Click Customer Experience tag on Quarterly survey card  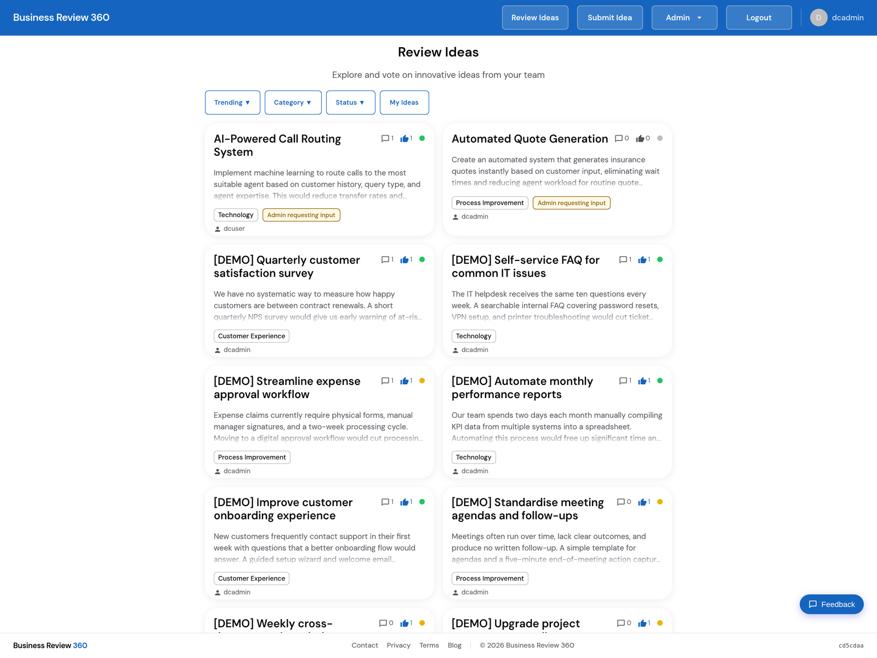point(252,336)
